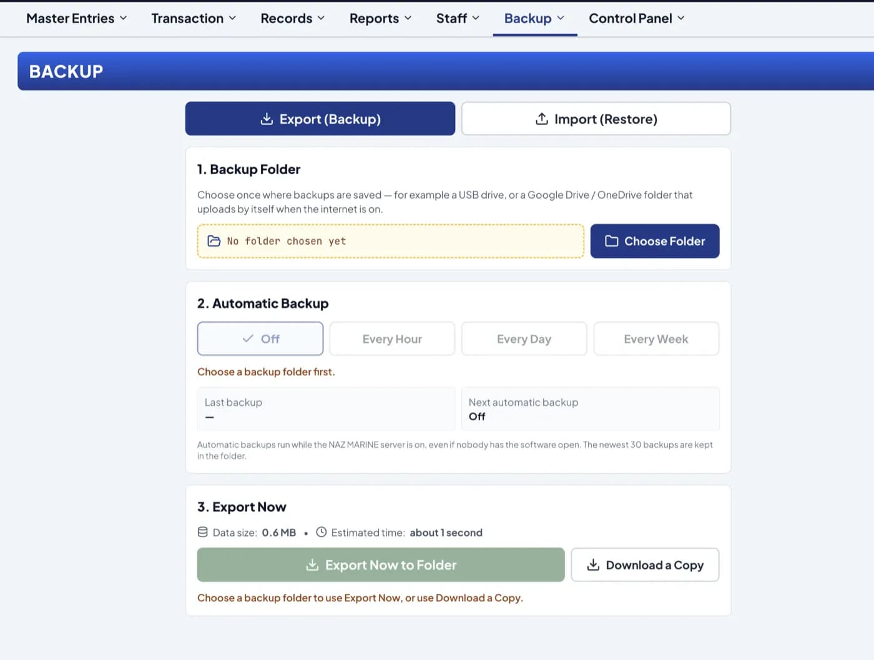Viewport: 874px width, 660px height.
Task: Expand the Master Entries menu chevron
Action: pyautogui.click(x=124, y=18)
